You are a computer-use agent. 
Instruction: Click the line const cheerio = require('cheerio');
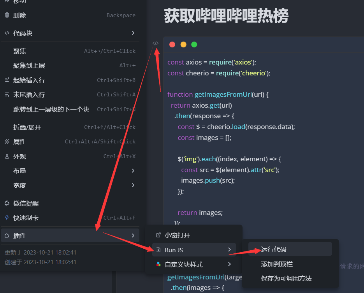pos(219,73)
